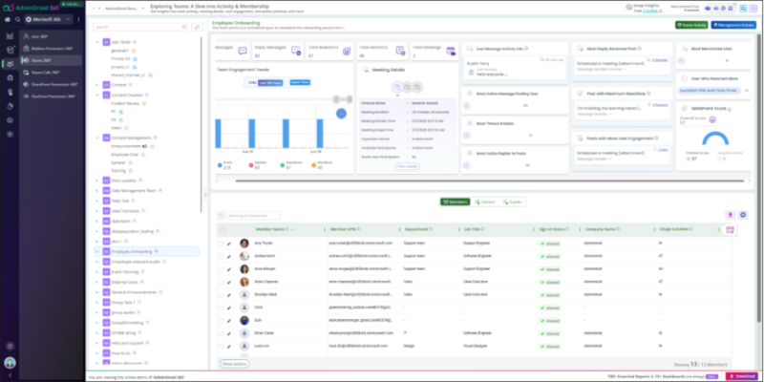Screen dimensions: 764x382
Task: Tick the checkbox for Andrea North row
Action: click(x=222, y=256)
